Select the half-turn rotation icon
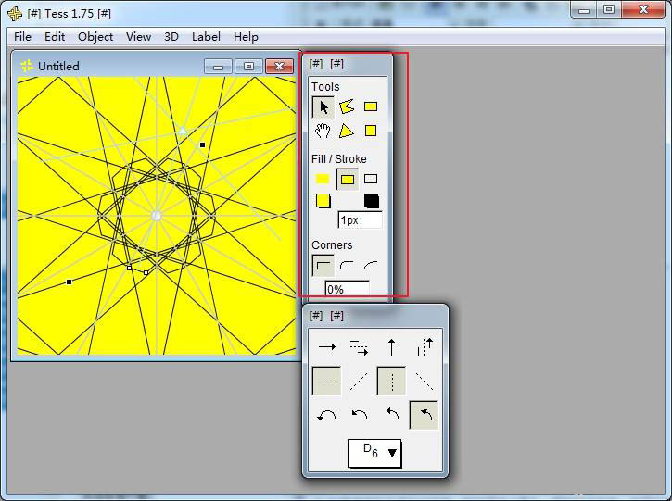672x501 pixels. (x=327, y=415)
